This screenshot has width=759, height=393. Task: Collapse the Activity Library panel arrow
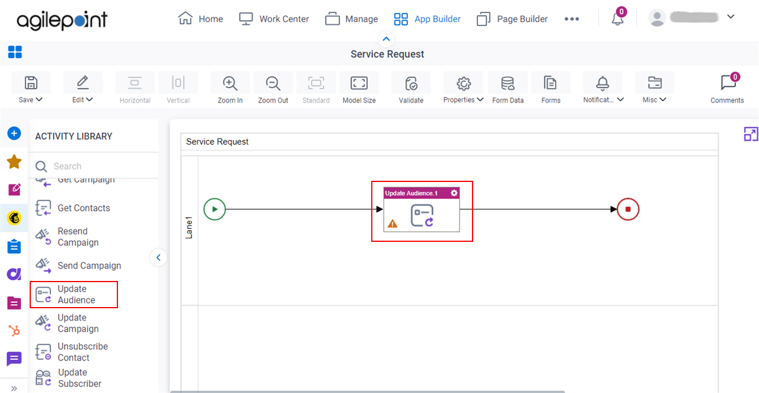(158, 257)
